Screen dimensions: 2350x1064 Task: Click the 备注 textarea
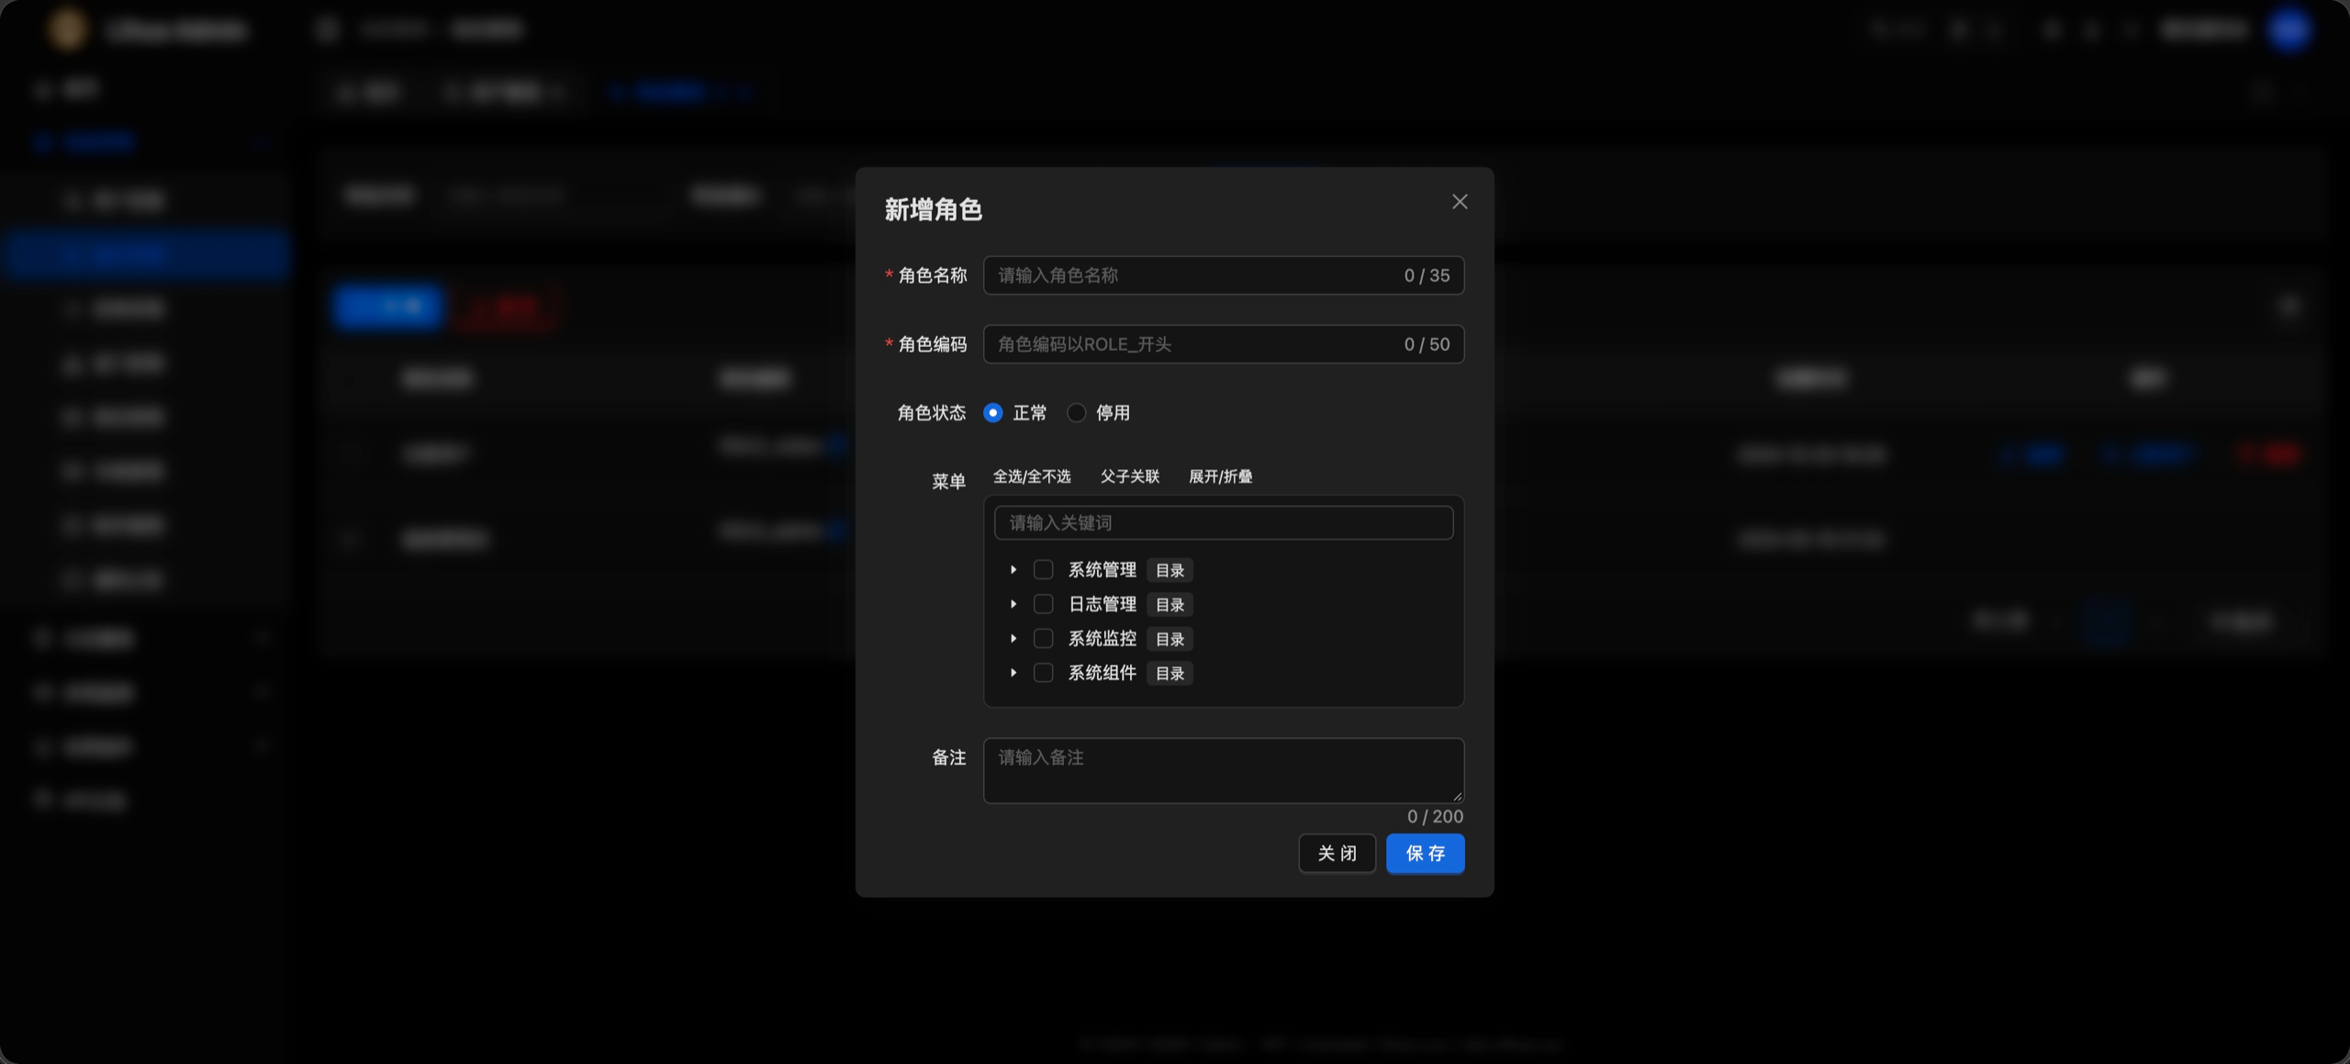click(x=1223, y=771)
